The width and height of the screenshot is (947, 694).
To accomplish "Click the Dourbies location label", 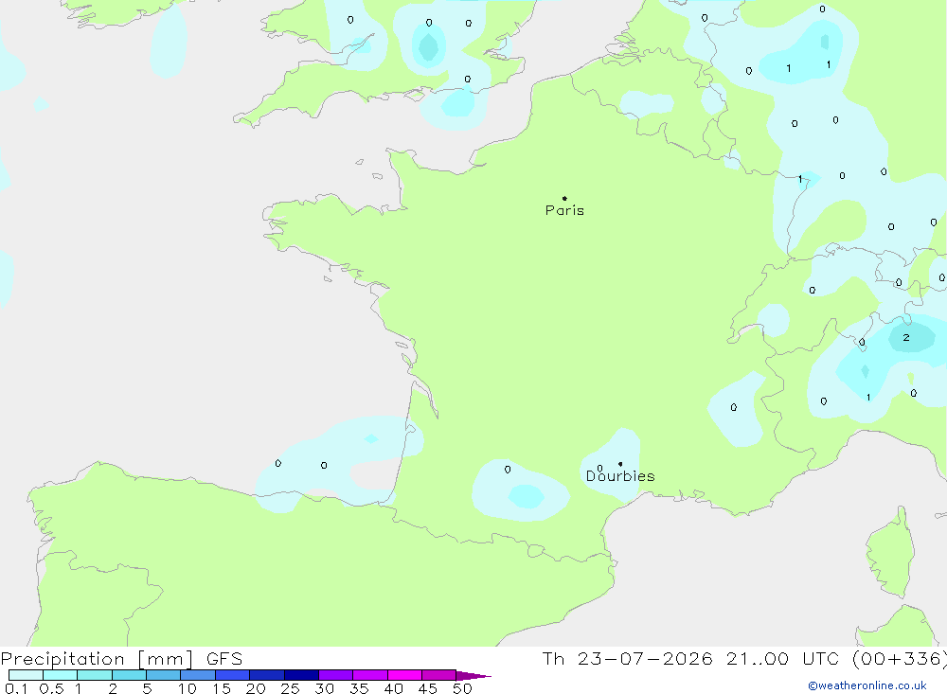I will click(x=620, y=476).
